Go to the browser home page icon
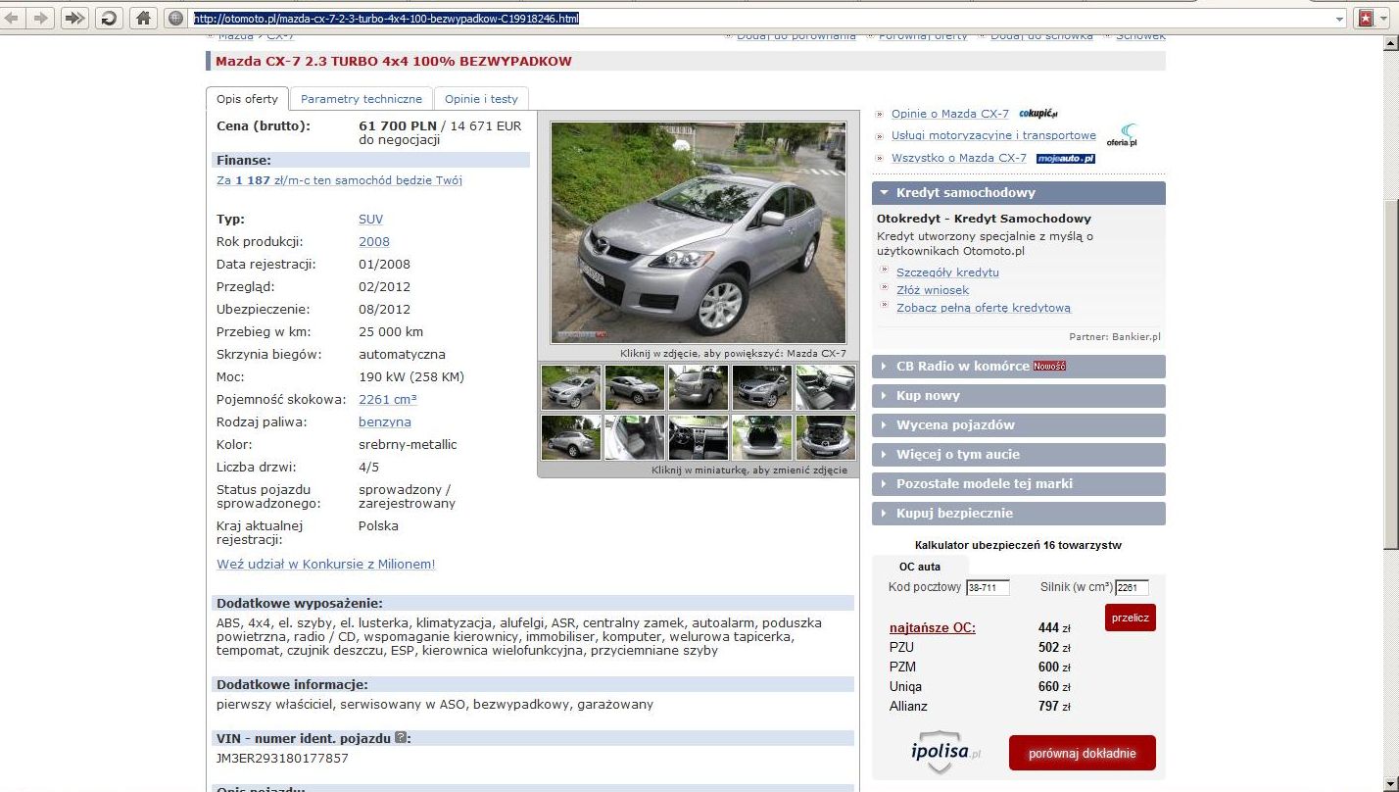This screenshot has width=1399, height=792. pyautogui.click(x=143, y=18)
